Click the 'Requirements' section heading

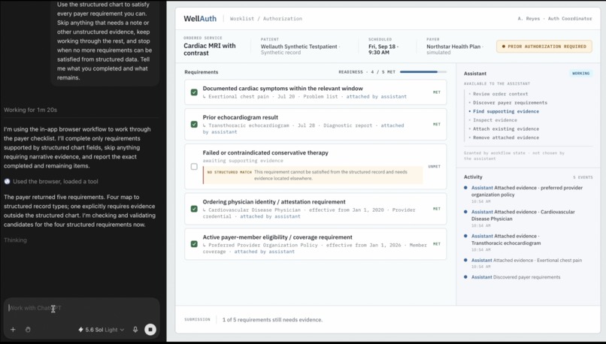tap(201, 72)
